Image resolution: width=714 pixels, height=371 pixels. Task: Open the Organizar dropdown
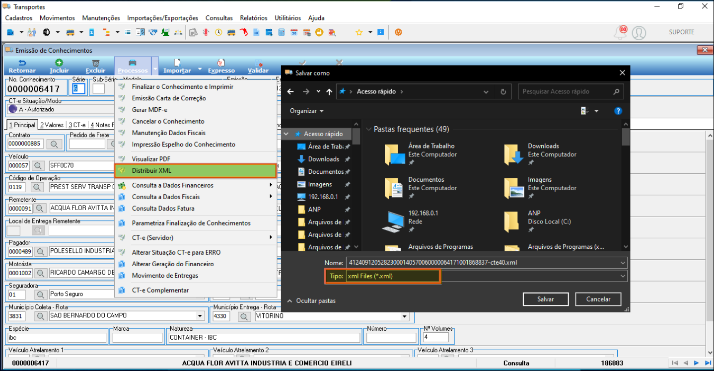[x=307, y=111]
